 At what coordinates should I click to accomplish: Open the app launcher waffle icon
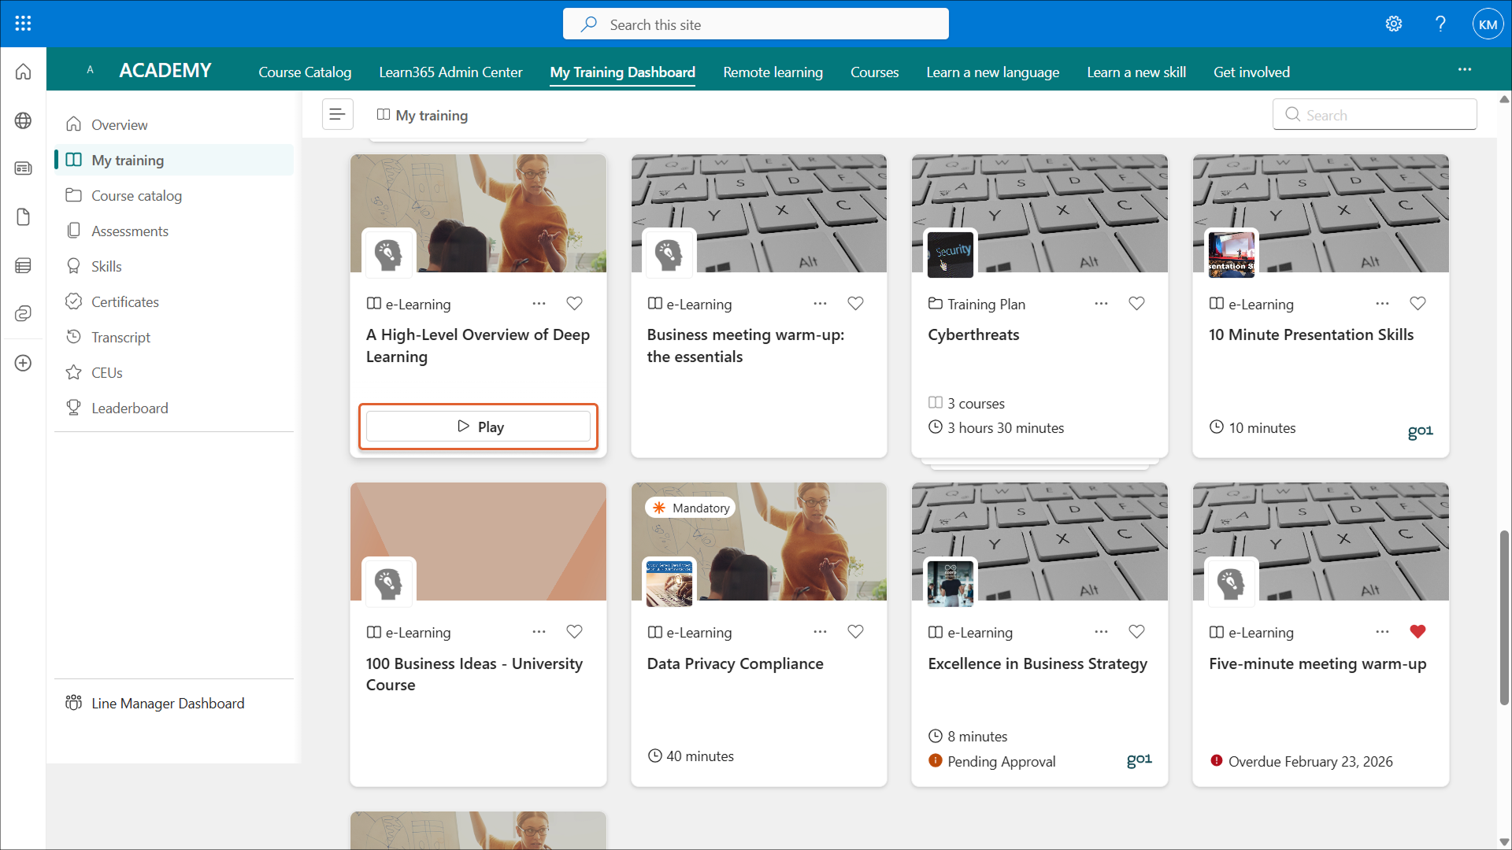point(23,24)
